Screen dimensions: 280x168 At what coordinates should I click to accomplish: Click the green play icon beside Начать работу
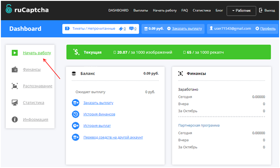15,53
